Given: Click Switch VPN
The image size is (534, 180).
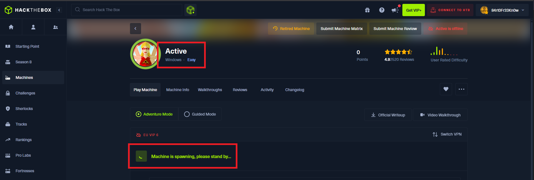Looking at the screenshot, I should 447,134.
